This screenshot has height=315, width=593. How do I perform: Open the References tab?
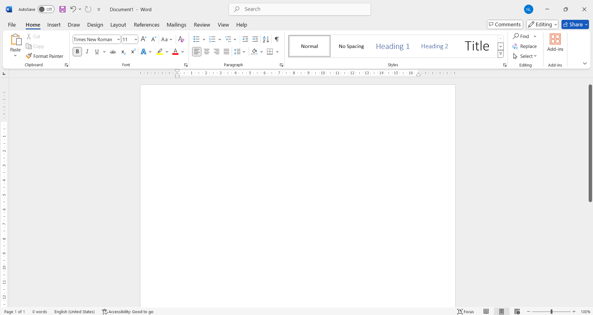146,25
